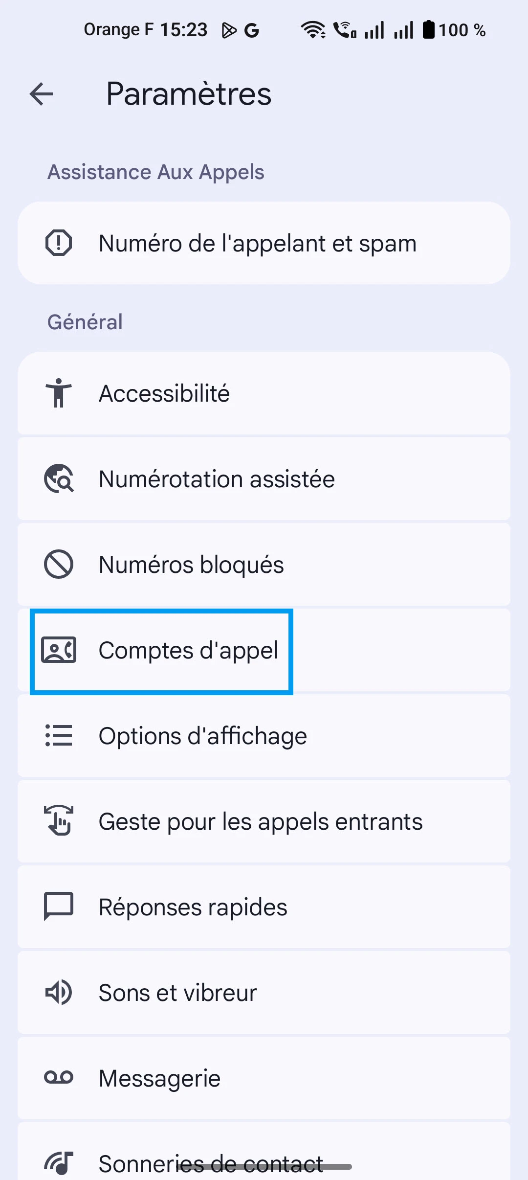The height and width of the screenshot is (1180, 528).
Task: Tap the blocked numbers circle-slash icon
Action: click(x=59, y=564)
